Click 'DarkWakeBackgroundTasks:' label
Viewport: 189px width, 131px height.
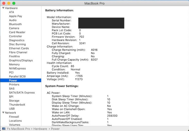[x=70, y=122]
